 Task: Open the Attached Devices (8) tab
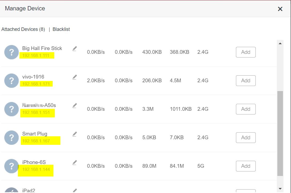tap(23, 29)
